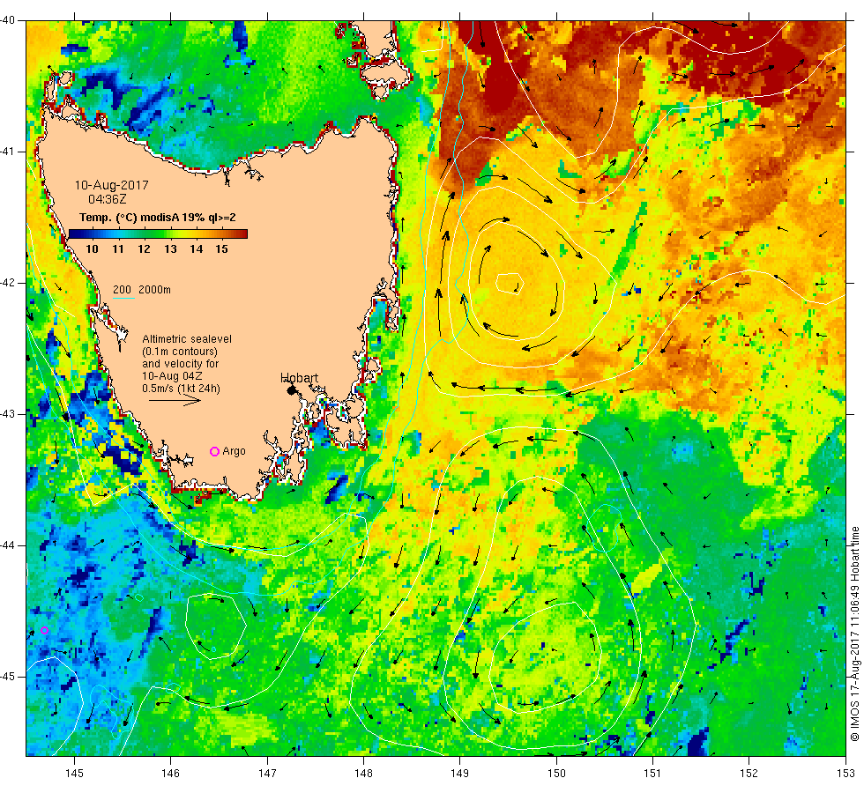Click the Temp. modisA 19% ql>=2 title
Image resolution: width=864 pixels, height=793 pixels.
click(158, 218)
